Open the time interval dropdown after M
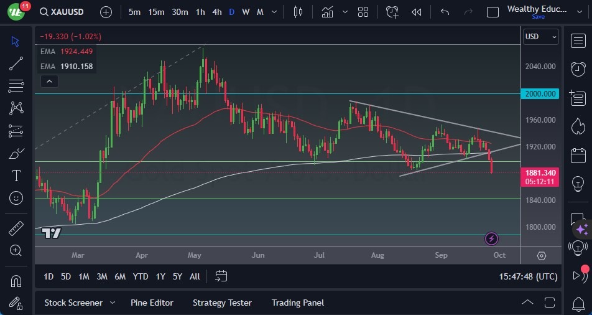The width and height of the screenshot is (592, 315). [274, 12]
